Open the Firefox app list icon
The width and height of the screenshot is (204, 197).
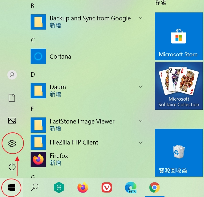tap(38, 159)
